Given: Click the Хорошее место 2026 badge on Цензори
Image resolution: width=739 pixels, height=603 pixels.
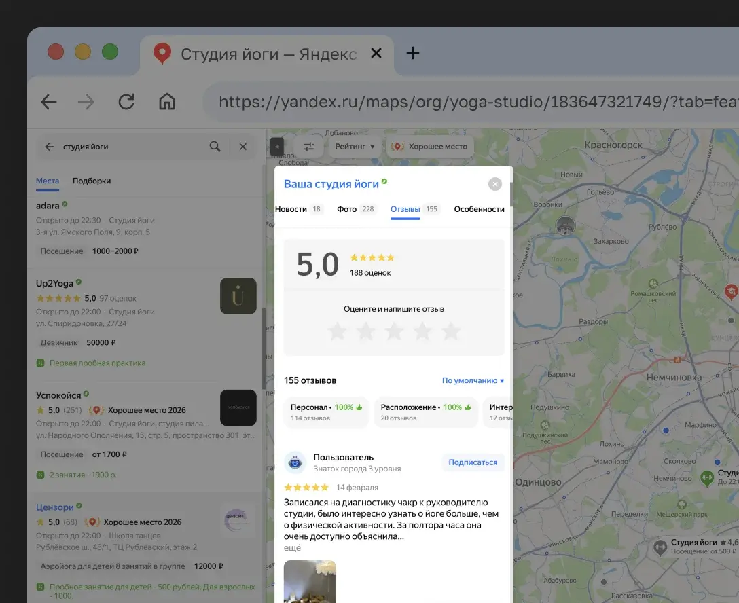Looking at the screenshot, I should pos(133,522).
